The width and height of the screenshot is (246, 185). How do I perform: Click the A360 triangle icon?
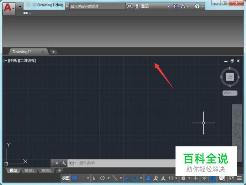click(183, 6)
